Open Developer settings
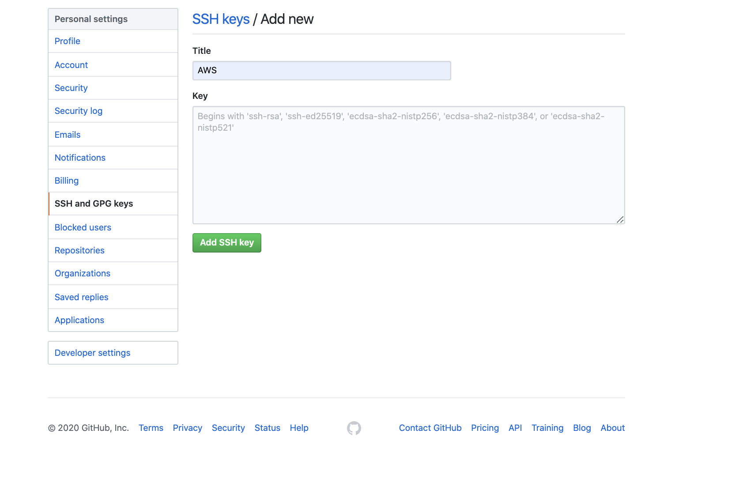 tap(93, 353)
